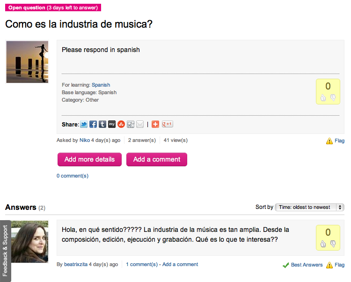
Task: Click the orange plus more-sharing icon
Action: pyautogui.click(x=155, y=124)
